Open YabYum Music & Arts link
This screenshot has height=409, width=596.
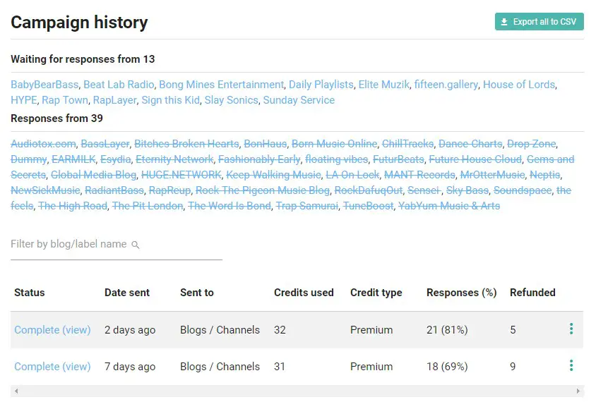pyautogui.click(x=449, y=206)
